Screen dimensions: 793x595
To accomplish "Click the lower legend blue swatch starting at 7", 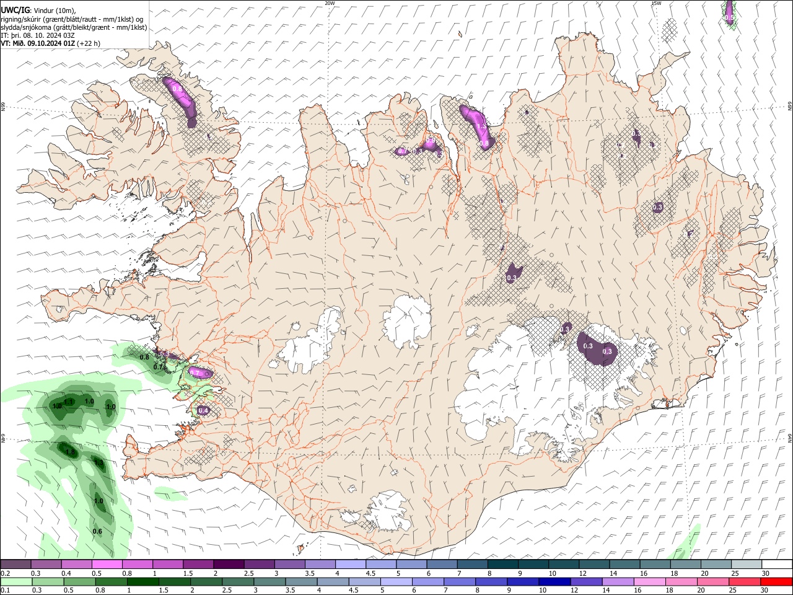I will pos(460,581).
